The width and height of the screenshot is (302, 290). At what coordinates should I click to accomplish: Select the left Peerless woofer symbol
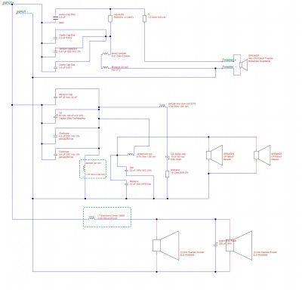tap(166, 245)
